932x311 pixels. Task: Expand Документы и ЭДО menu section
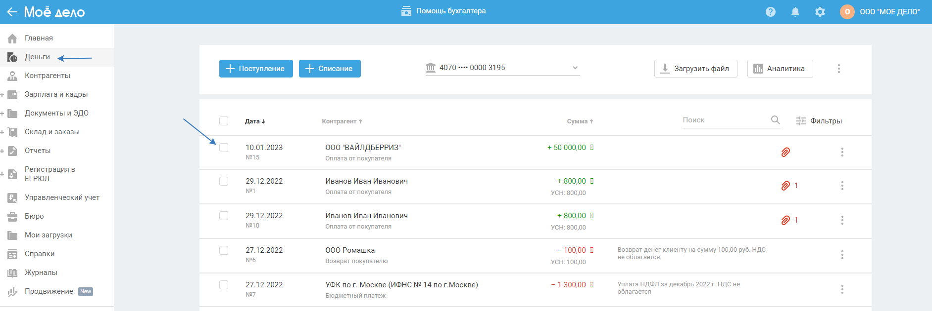tap(2, 113)
